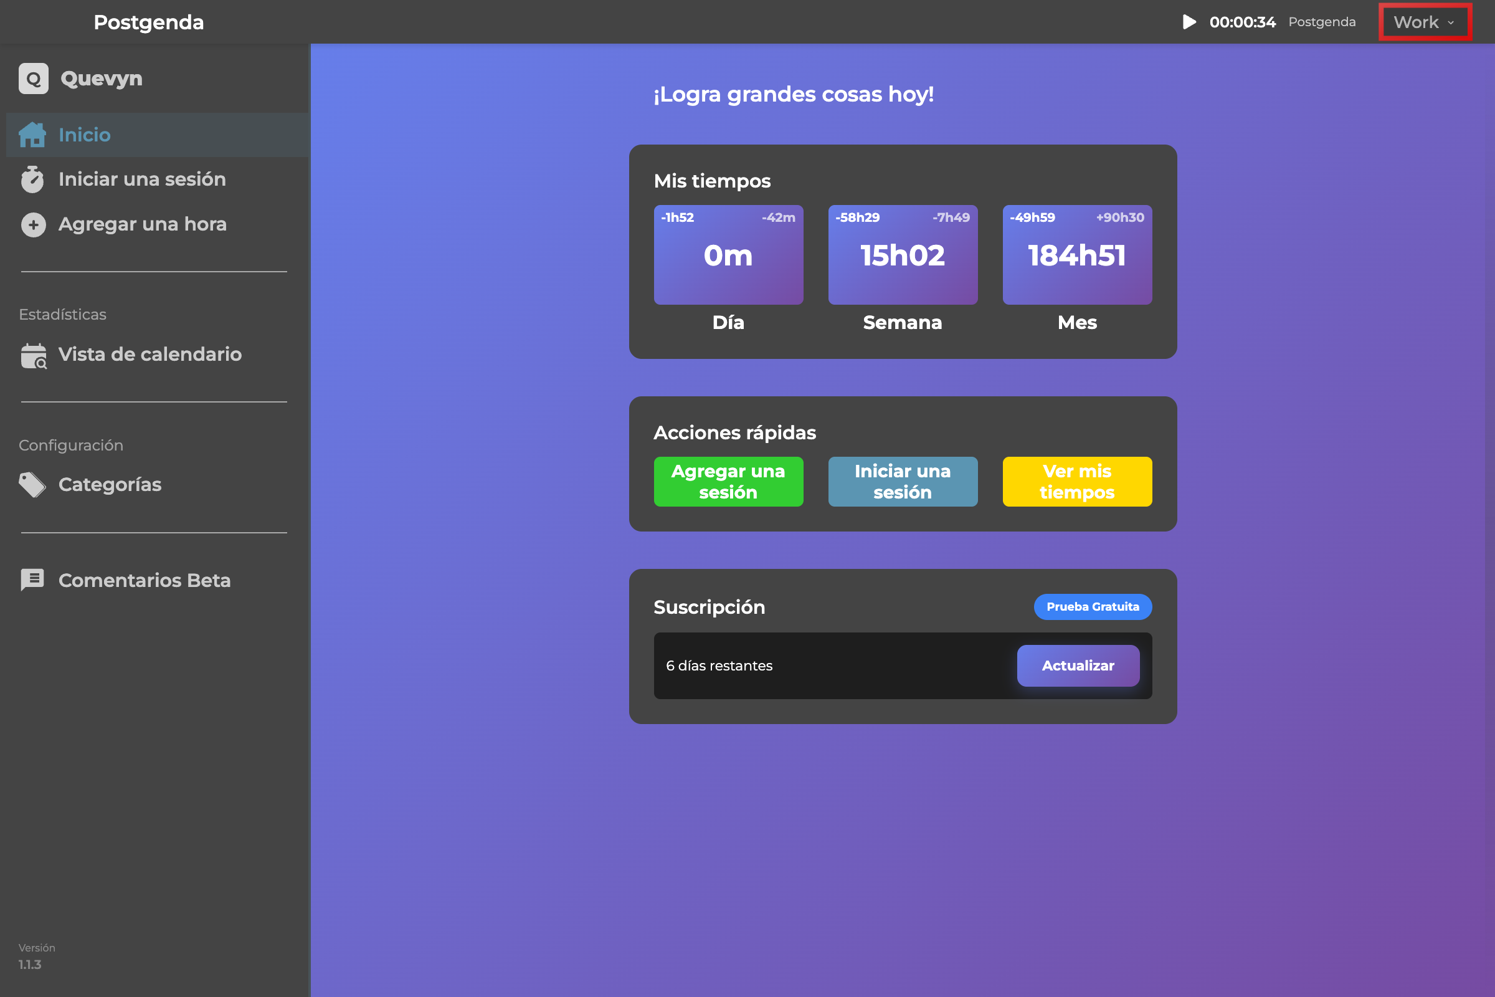The image size is (1495, 997).
Task: Open Inicio in the sidebar
Action: point(158,135)
